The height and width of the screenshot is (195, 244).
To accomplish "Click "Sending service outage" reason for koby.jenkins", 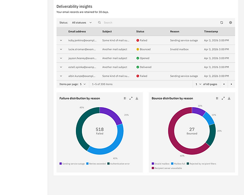I will point(184,40).
